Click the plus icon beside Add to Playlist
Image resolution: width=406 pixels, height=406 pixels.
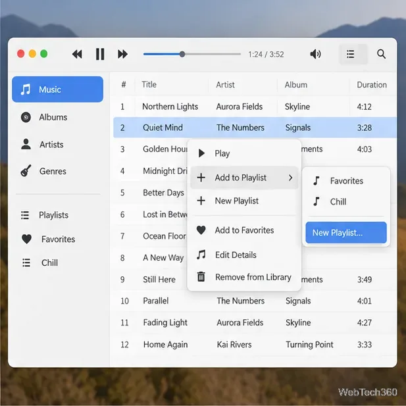[x=201, y=178]
